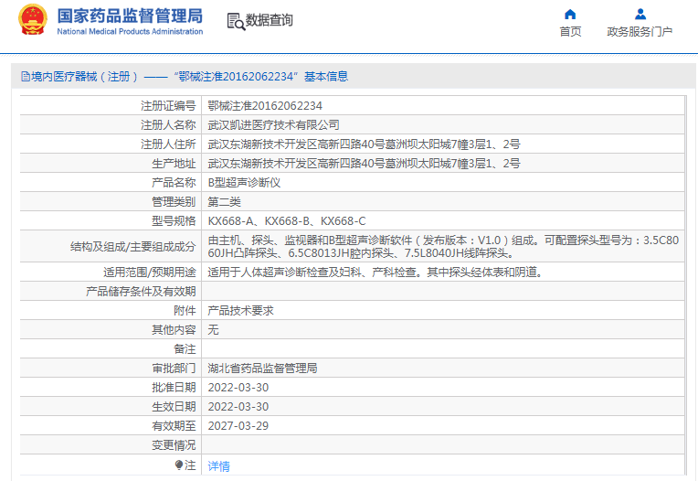Click the 批准日期 row label

coord(174,388)
